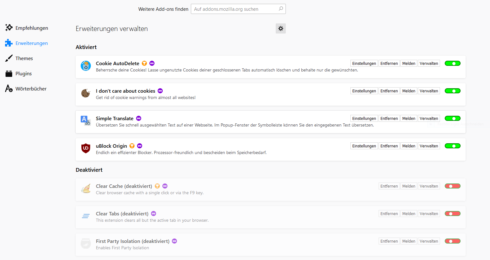This screenshot has height=260, width=490.
Task: Click the magnifier icon in the add-ons search field
Action: pos(281,9)
